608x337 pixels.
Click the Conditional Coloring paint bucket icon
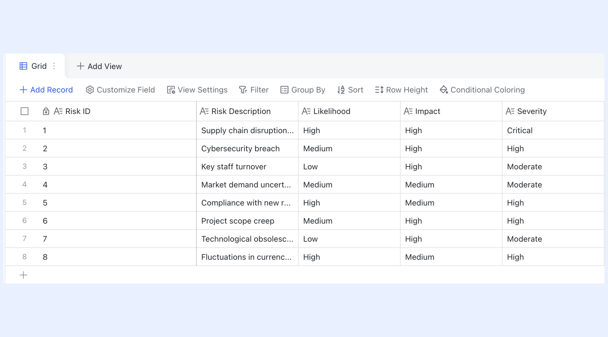point(444,90)
